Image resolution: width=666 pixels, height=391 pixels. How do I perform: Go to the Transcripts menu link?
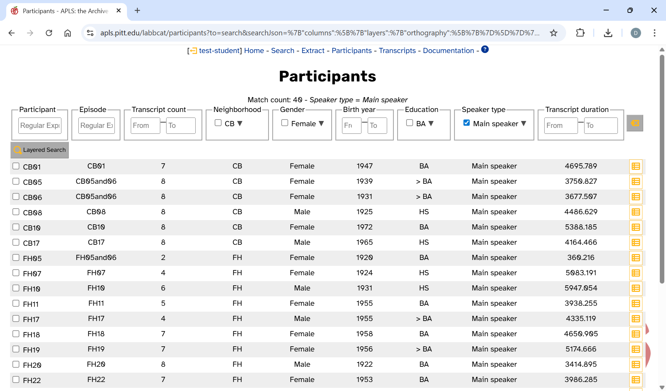point(397,51)
